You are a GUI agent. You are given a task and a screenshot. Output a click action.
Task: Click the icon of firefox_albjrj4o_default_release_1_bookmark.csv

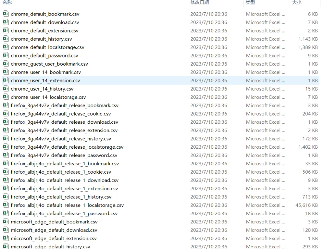tap(6, 163)
